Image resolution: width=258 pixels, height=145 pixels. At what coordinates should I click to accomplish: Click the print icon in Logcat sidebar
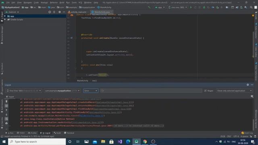tap(6, 123)
